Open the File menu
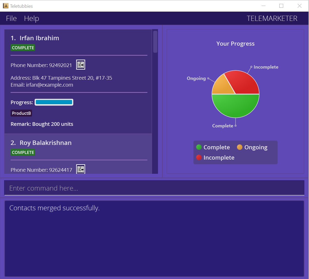 tap(11, 19)
